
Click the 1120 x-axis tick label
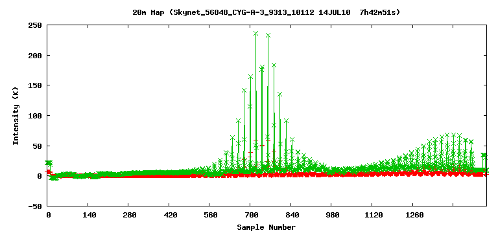tap(373, 216)
